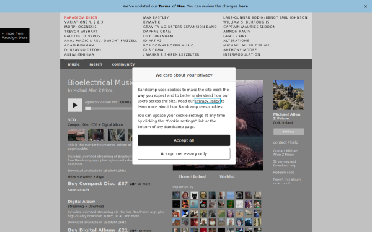Open third 3CD package thumbnail
This screenshot has height=232, width=372.
coord(116,135)
